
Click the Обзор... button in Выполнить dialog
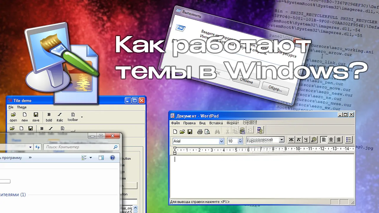[x=275, y=88]
